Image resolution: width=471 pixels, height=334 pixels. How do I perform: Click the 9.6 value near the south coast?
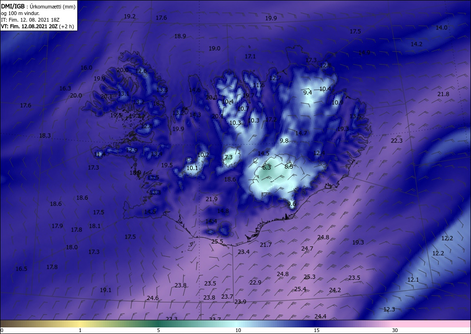292,204
